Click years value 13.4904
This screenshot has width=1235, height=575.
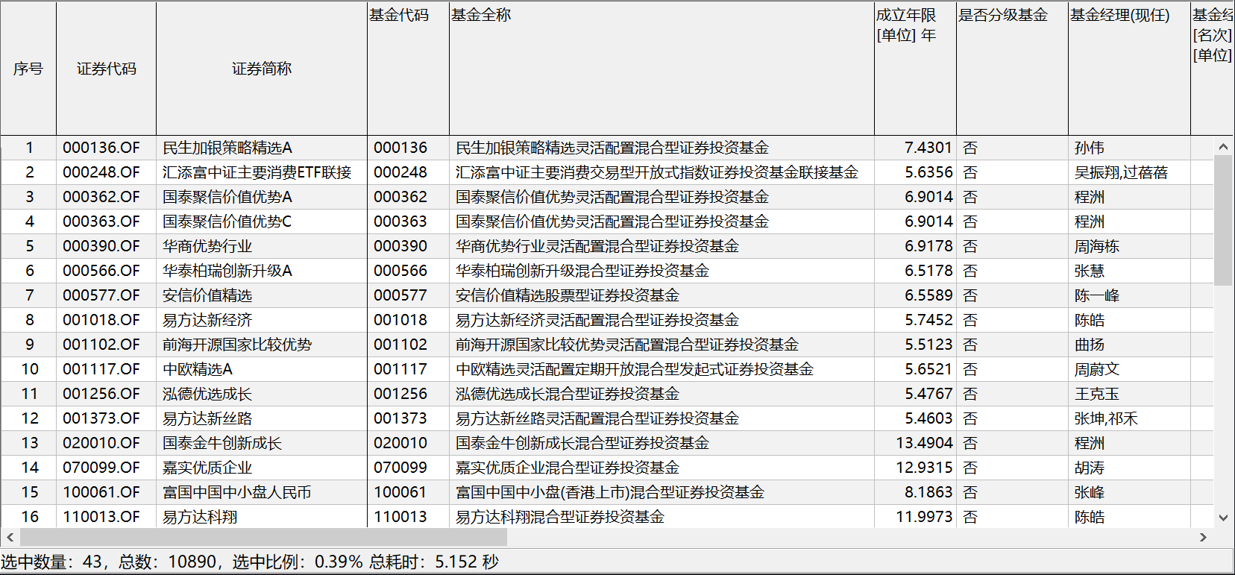click(915, 443)
